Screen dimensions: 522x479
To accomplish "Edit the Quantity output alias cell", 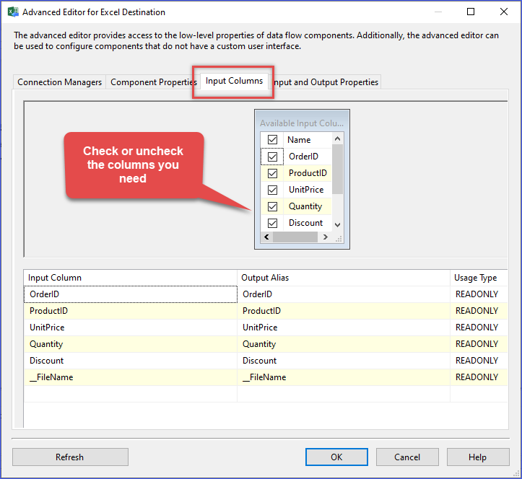I will (x=344, y=344).
